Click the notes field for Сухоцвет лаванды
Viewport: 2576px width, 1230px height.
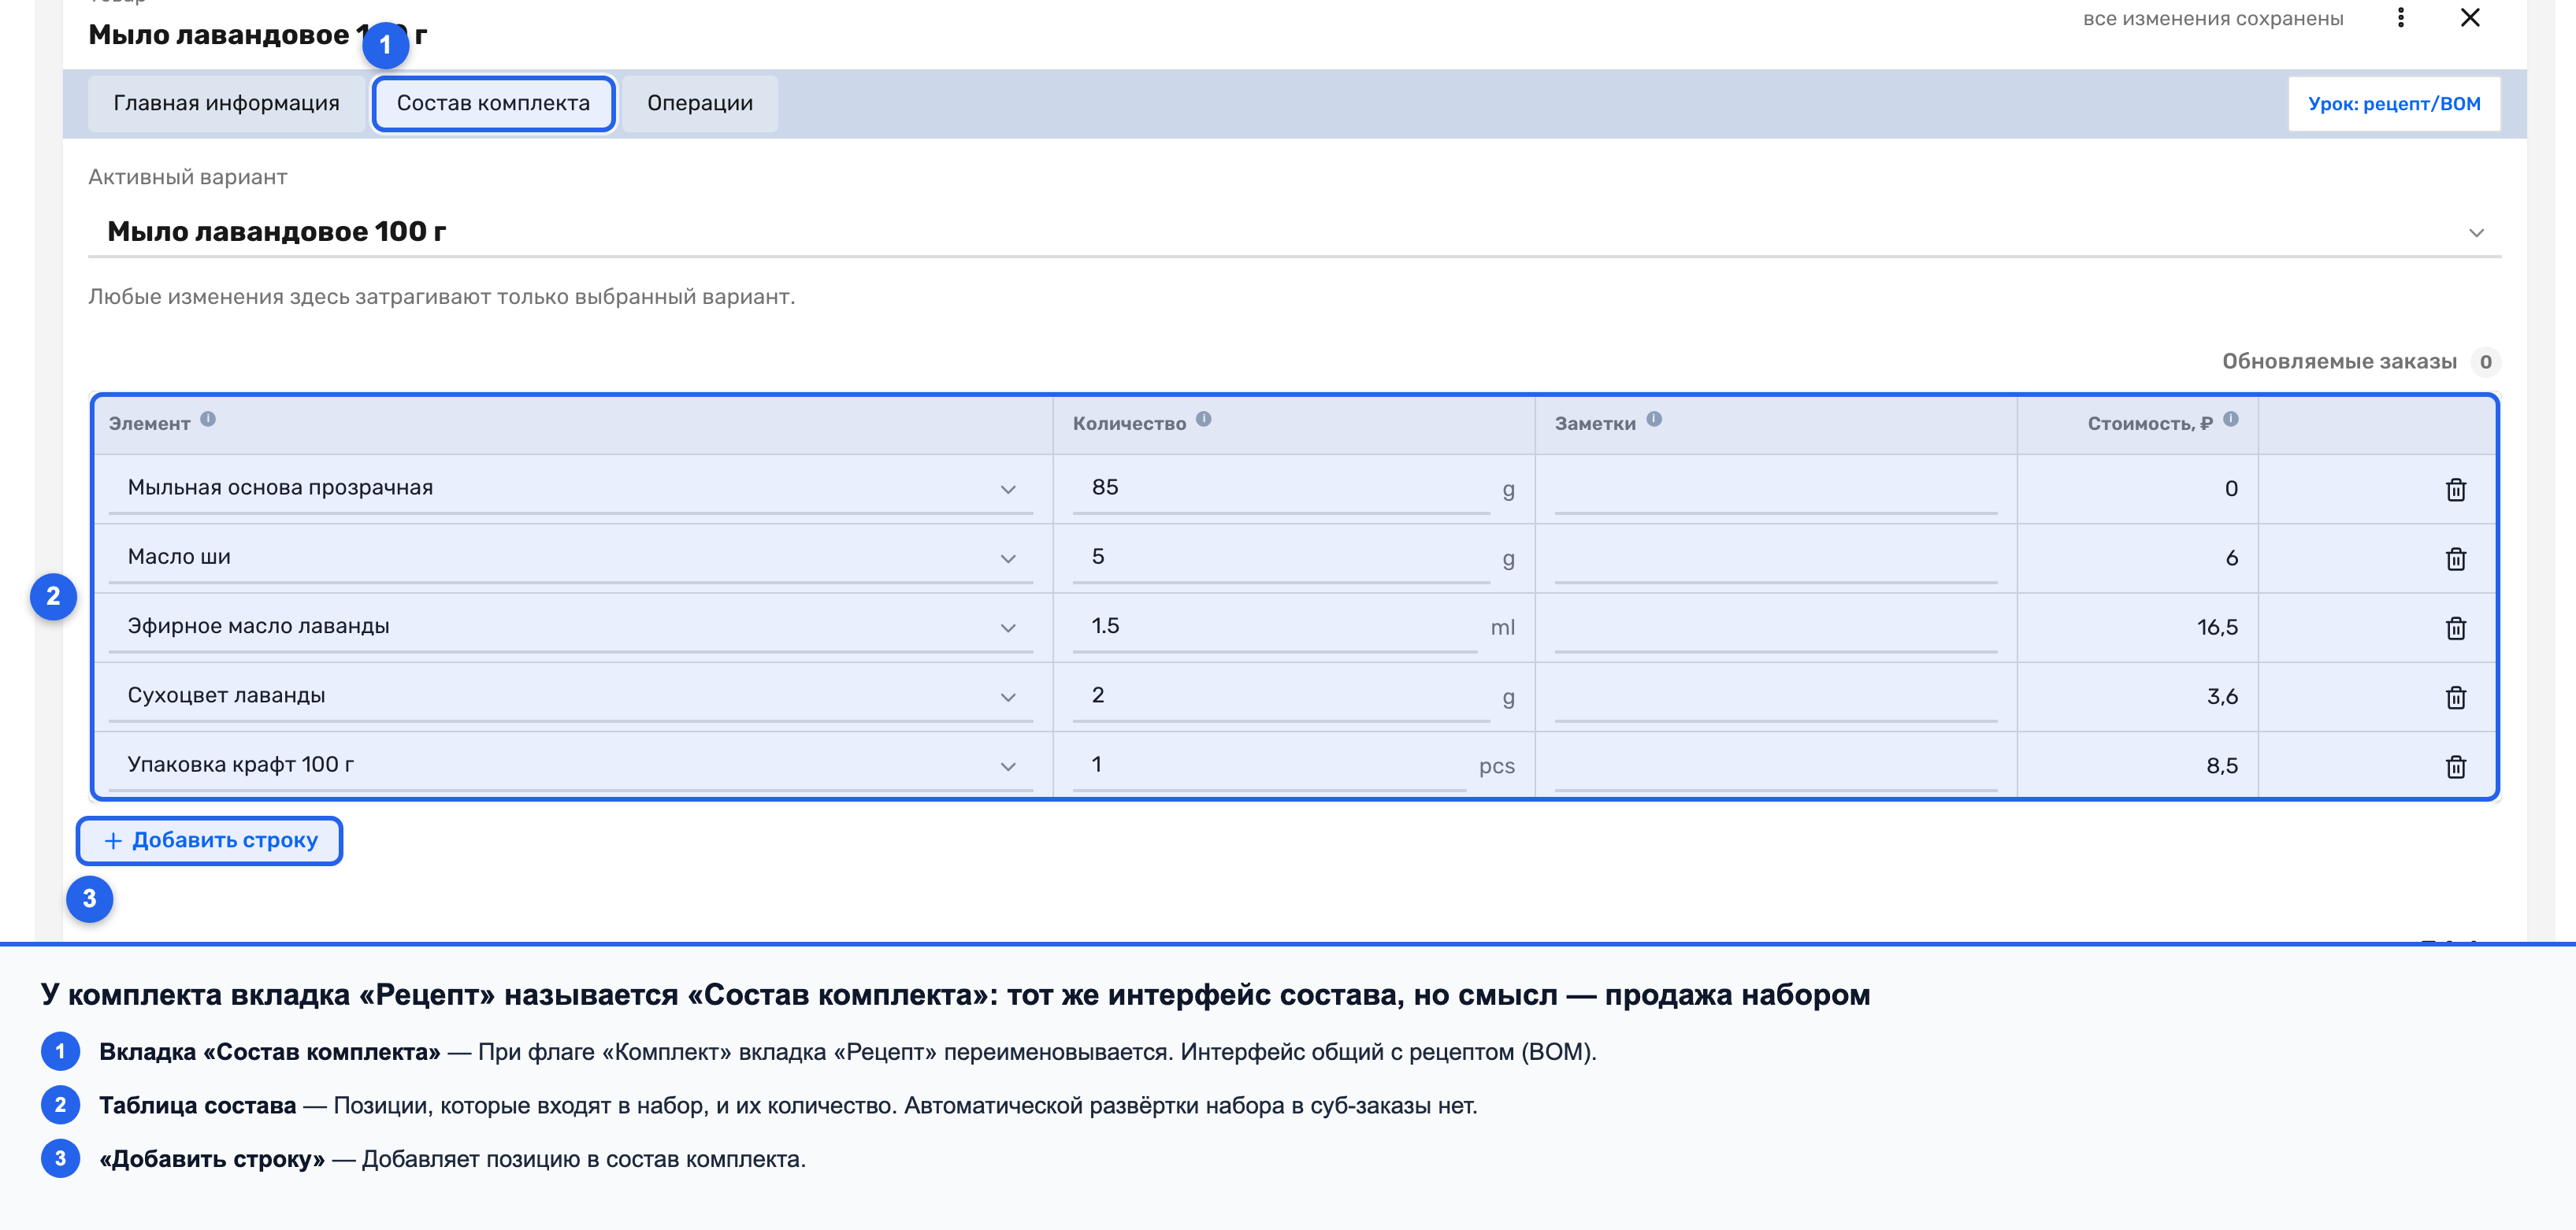[x=1775, y=697]
